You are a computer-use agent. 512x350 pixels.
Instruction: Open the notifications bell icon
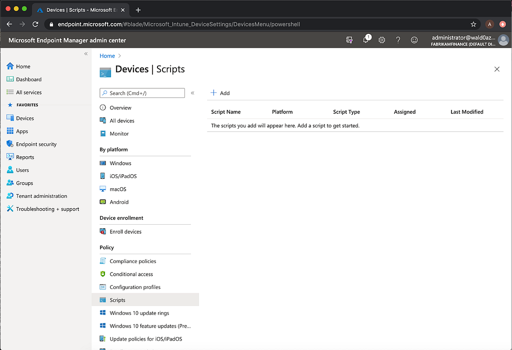366,40
